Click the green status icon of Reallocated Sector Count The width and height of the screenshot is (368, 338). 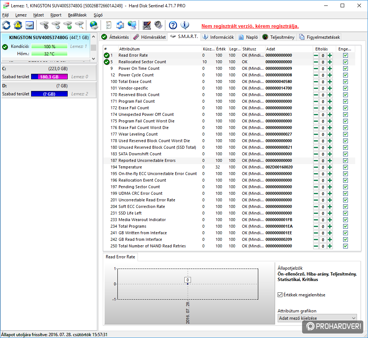[106, 62]
